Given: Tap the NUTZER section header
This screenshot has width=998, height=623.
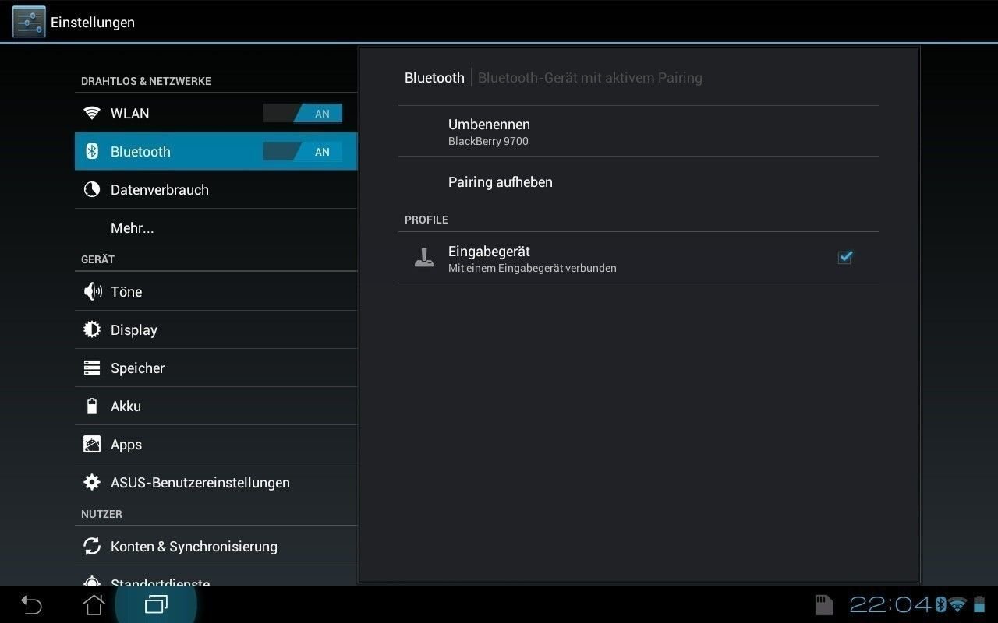Looking at the screenshot, I should click(x=101, y=514).
